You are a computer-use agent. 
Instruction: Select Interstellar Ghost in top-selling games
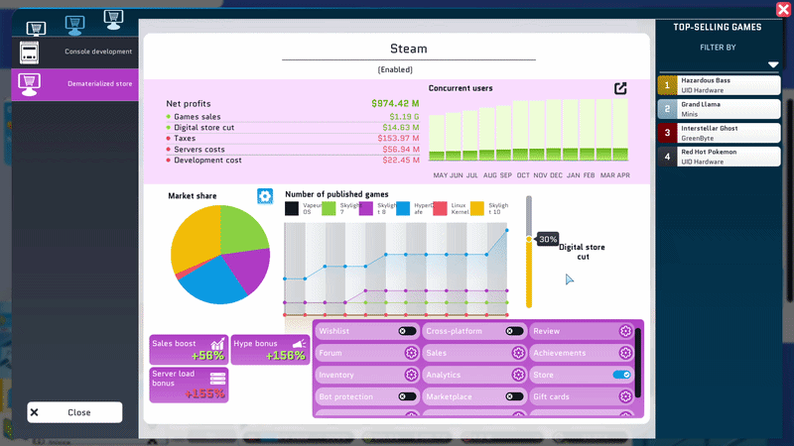click(719, 133)
